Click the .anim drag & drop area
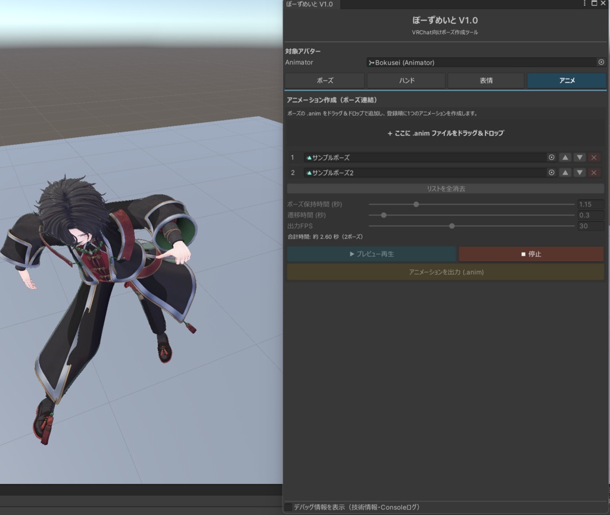Viewport: 610px width, 515px height. pyautogui.click(x=446, y=133)
